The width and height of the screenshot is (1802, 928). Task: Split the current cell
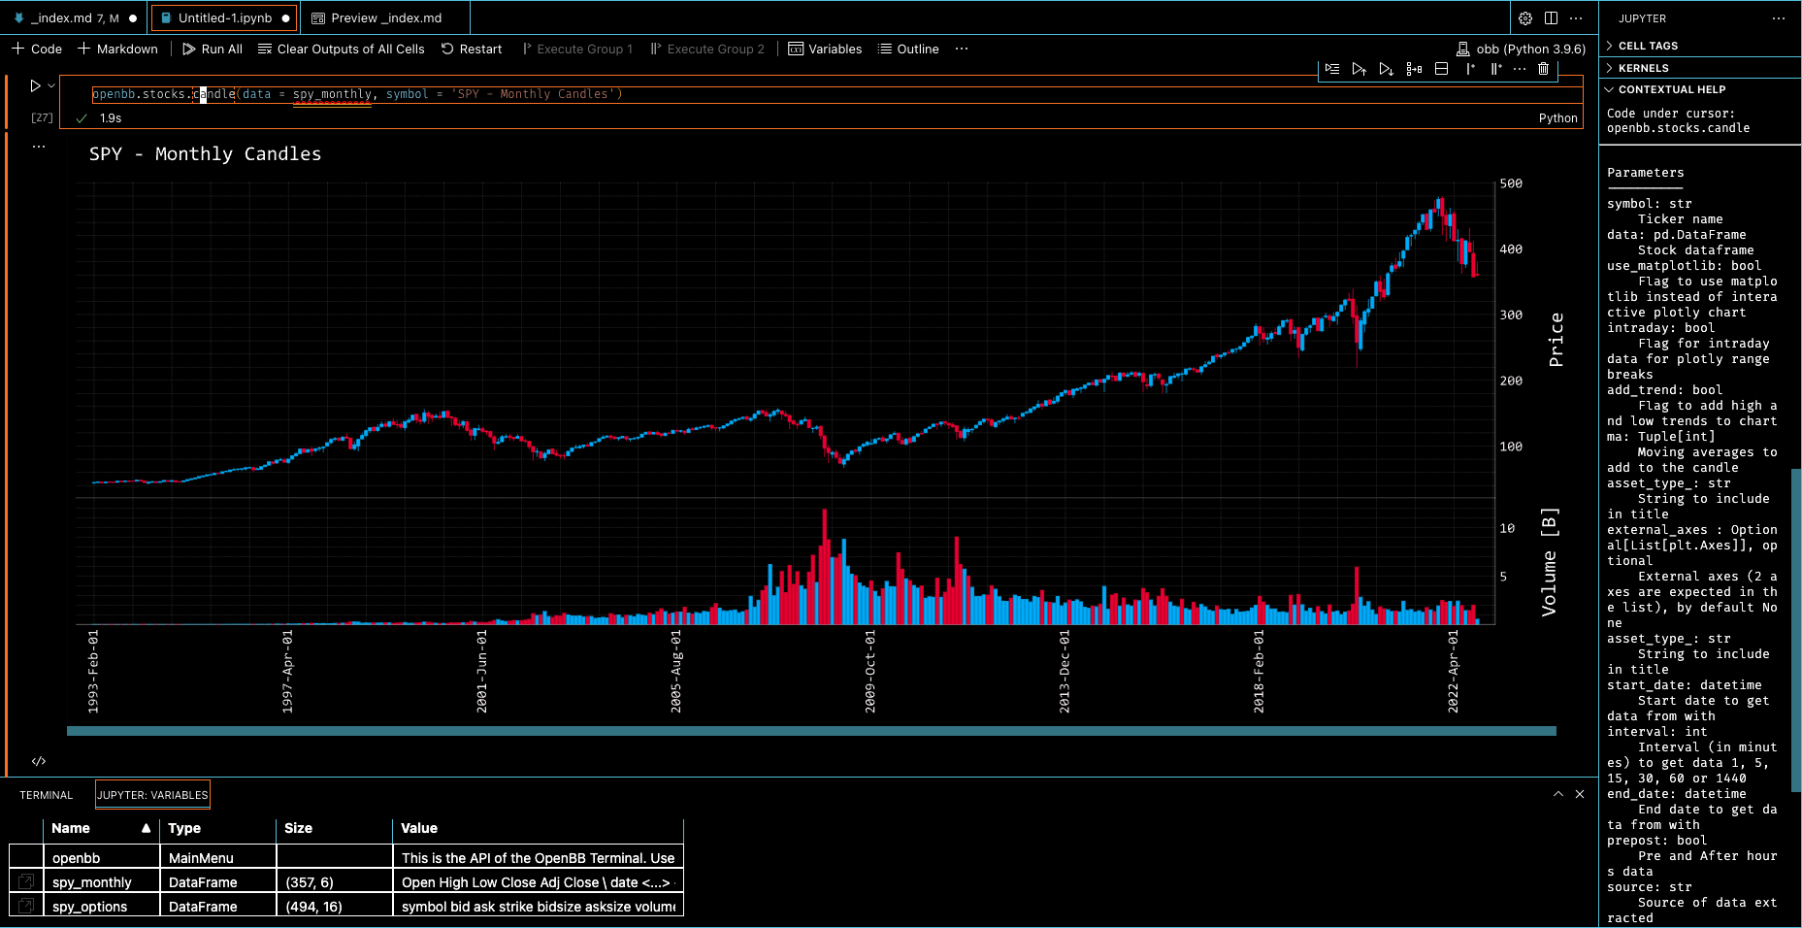click(x=1441, y=69)
